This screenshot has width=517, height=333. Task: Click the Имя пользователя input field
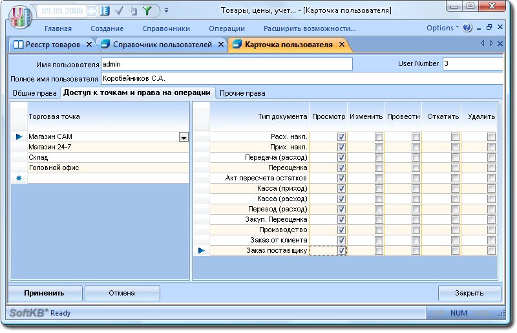tap(227, 64)
